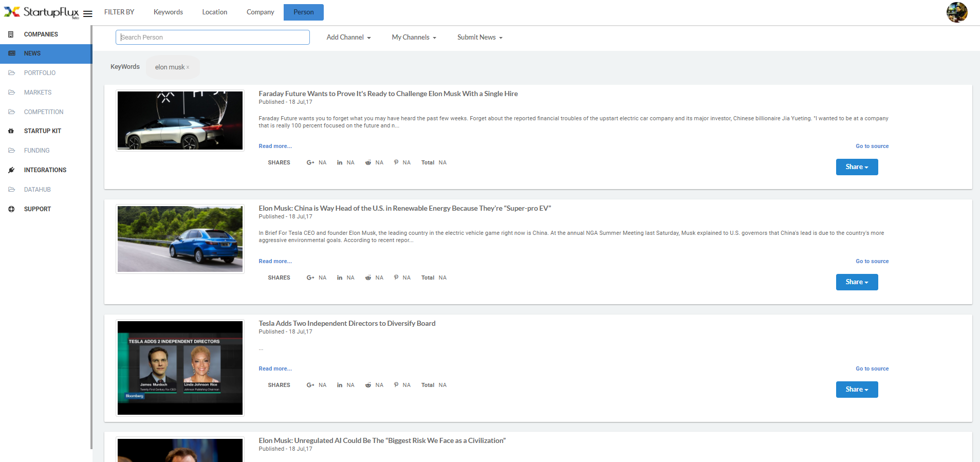Click Reddit icon on China renewable energy article
The width and height of the screenshot is (980, 462).
(x=368, y=278)
